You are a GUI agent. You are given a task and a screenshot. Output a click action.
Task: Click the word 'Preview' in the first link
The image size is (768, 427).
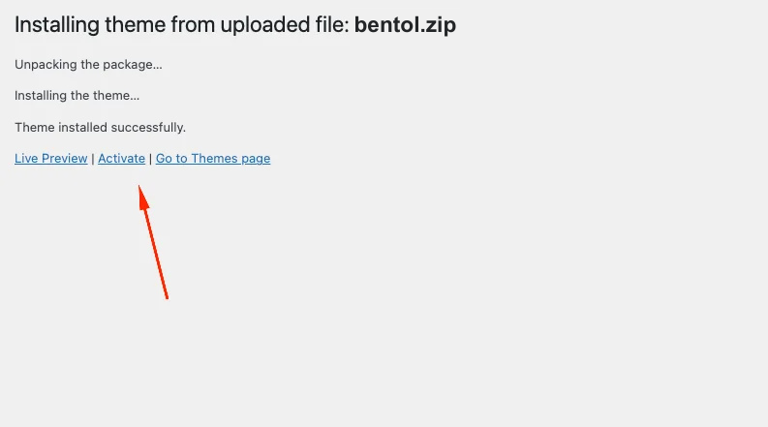(65, 158)
